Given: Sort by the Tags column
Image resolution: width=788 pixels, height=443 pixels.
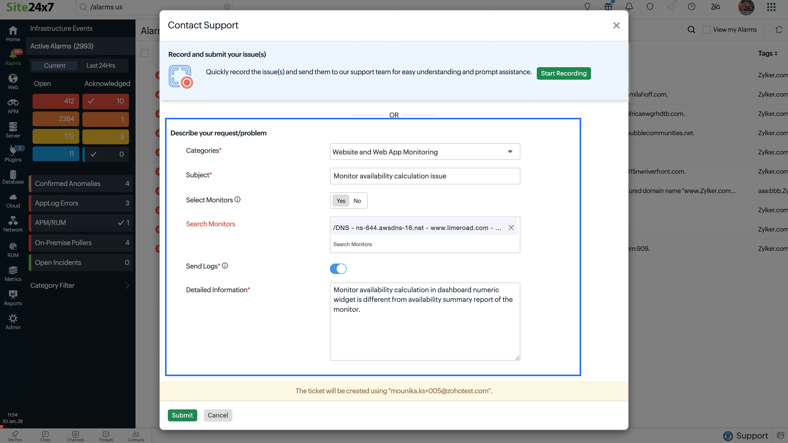Looking at the screenshot, I should 767,53.
